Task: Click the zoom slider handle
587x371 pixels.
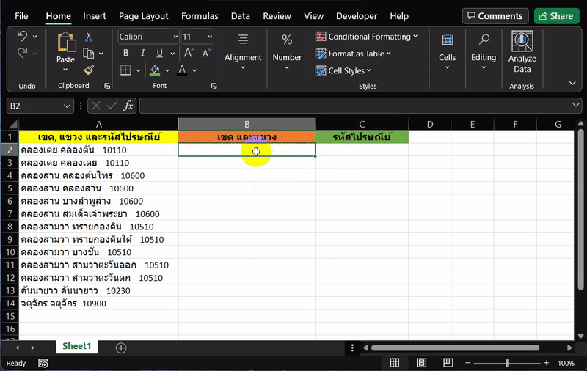Action: pos(507,363)
